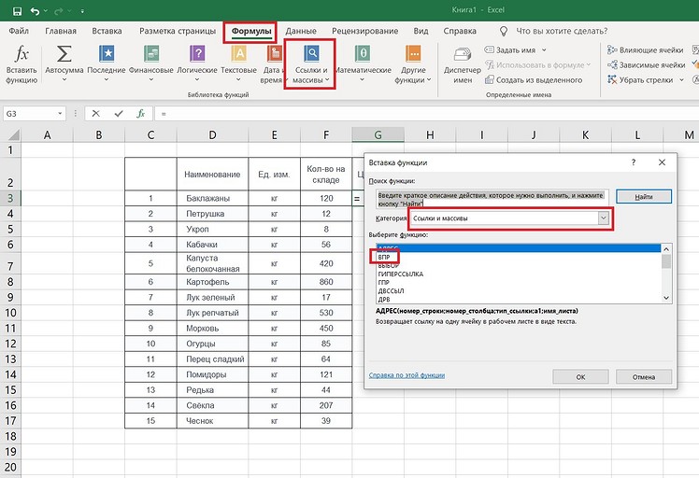Expand the Категория dropdown in dialog
This screenshot has height=478, width=699.
point(604,218)
